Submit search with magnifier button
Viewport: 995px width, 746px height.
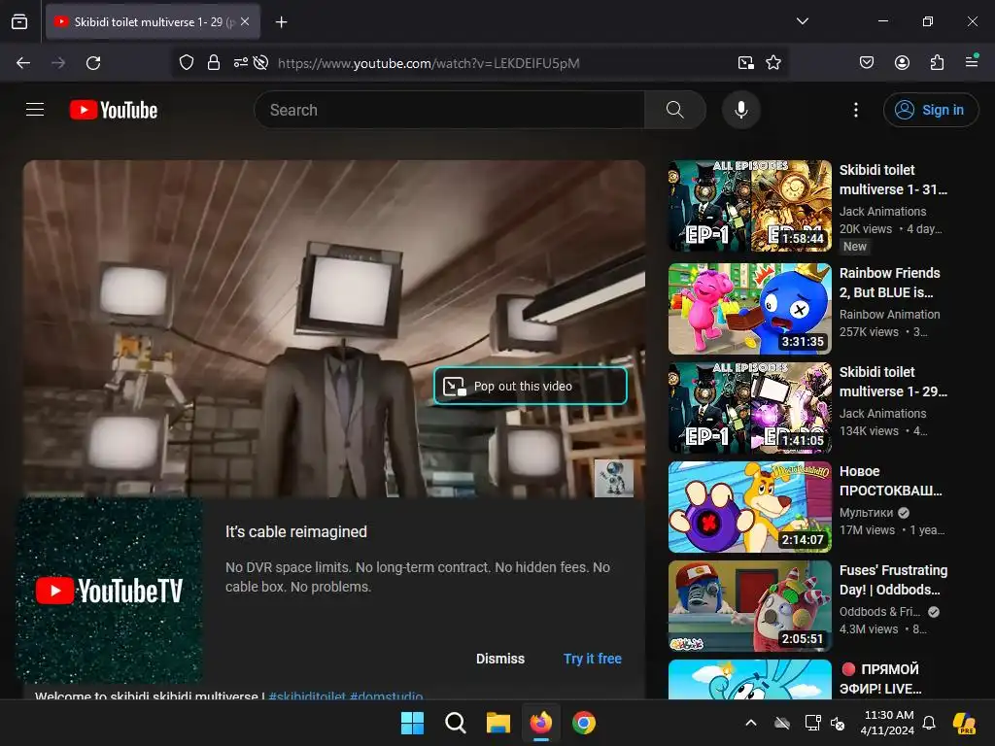pyautogui.click(x=675, y=110)
